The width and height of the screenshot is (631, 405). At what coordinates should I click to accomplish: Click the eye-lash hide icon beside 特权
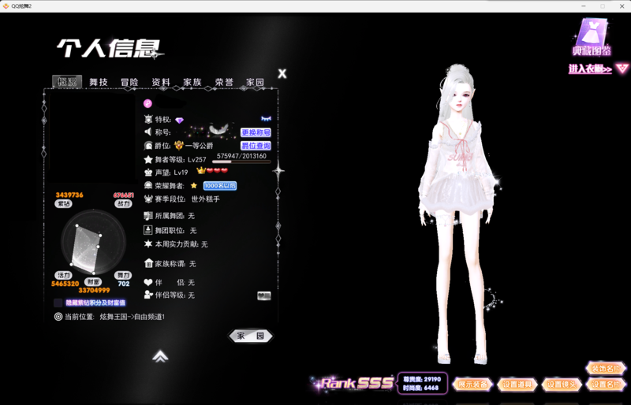(266, 119)
